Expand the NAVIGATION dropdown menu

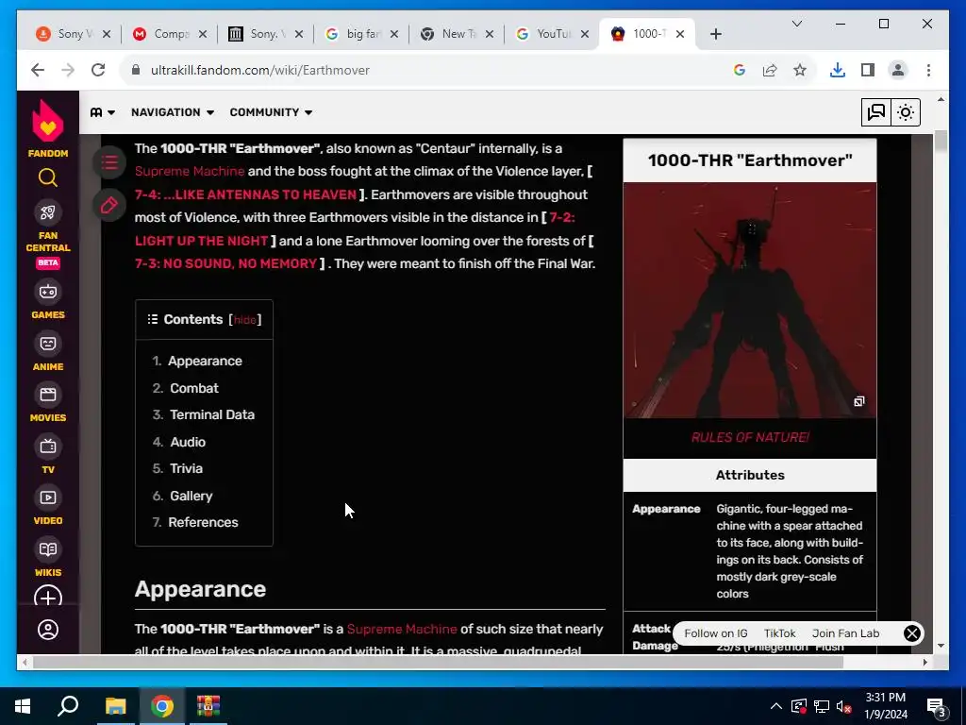(x=173, y=112)
